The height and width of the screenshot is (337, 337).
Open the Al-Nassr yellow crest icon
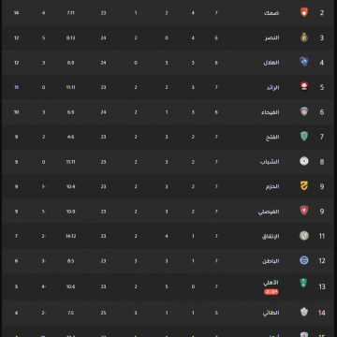304,37
